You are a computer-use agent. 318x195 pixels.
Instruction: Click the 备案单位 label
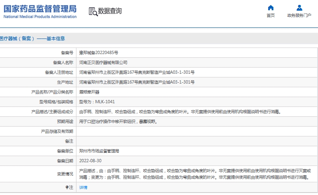(x=65, y=151)
